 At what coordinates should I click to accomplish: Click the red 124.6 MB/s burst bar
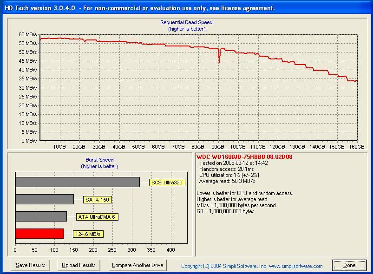point(39,234)
